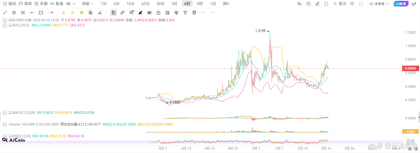
Task: Switch to the 15分 timeframe
Action: pos(130,4)
